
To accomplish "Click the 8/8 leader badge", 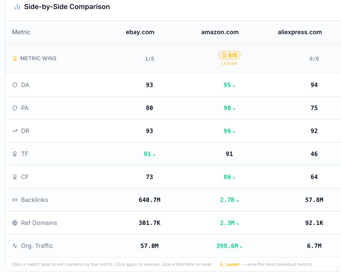I will click(x=229, y=55).
